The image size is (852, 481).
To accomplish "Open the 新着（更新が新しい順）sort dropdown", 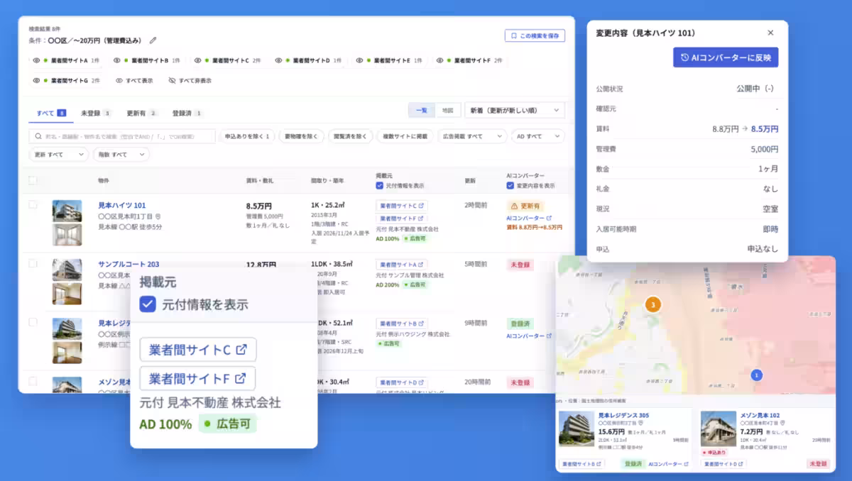I will pyautogui.click(x=515, y=110).
